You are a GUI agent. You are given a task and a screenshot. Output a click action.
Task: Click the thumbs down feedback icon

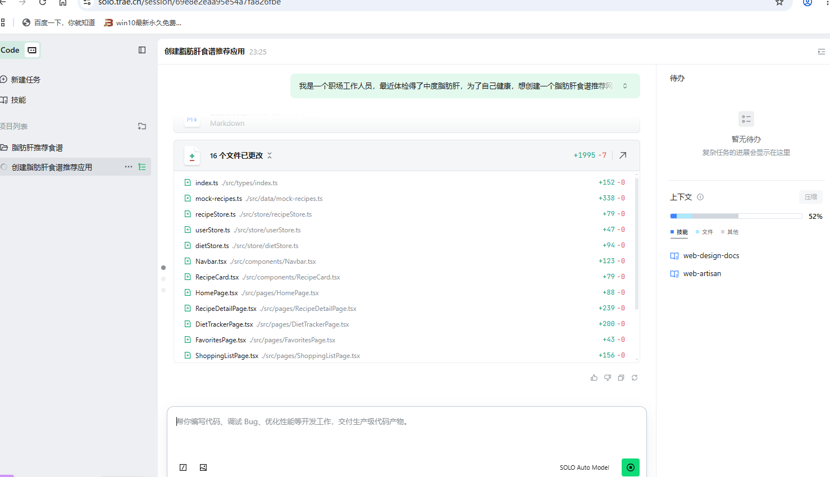coord(607,378)
